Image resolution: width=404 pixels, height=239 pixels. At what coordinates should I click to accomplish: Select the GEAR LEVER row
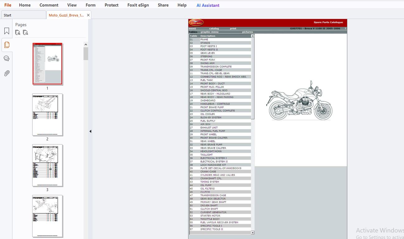220,53
